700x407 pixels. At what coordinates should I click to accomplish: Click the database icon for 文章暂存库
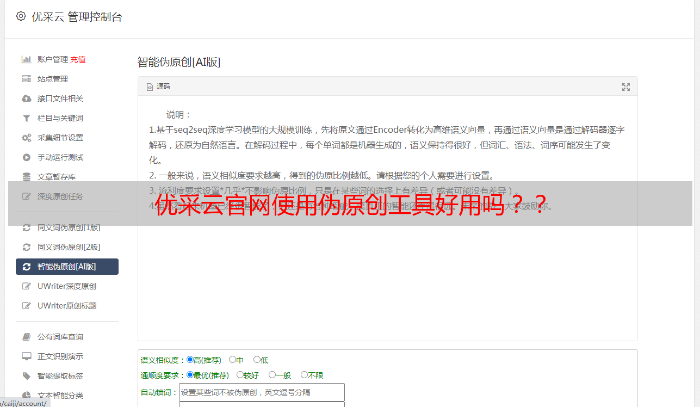26,177
